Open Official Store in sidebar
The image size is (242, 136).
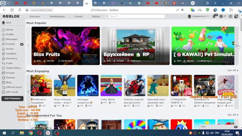(x=12, y=87)
